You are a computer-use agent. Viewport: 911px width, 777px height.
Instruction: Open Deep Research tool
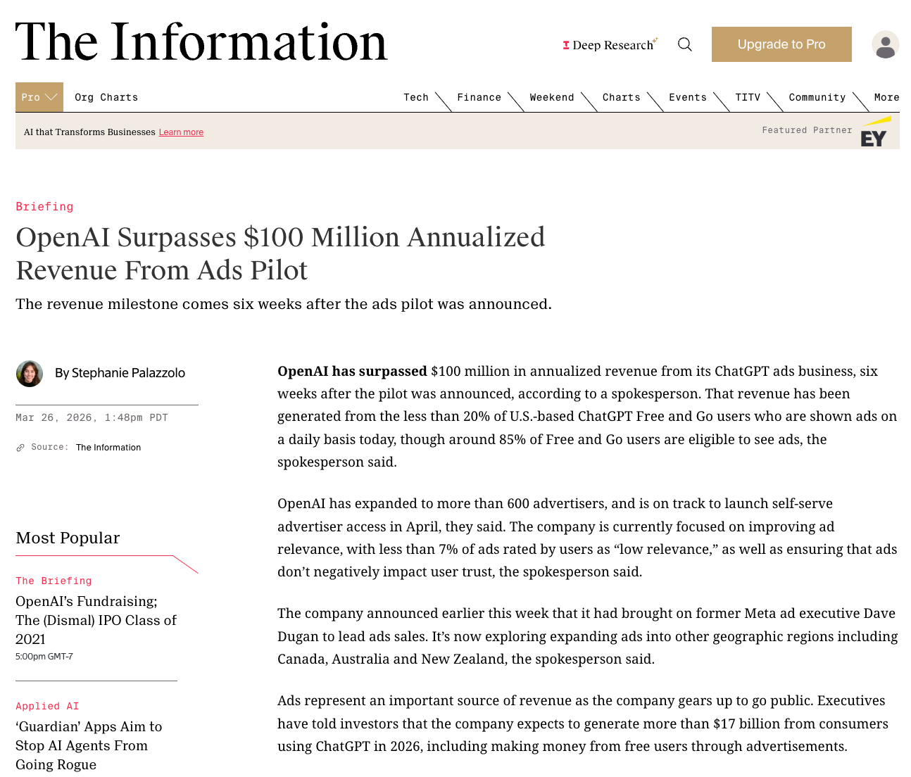click(610, 45)
